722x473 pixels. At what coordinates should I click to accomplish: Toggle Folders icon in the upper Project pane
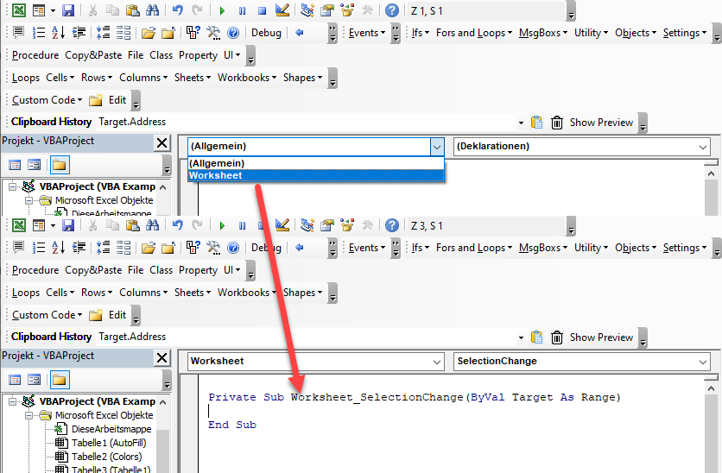(x=60, y=165)
